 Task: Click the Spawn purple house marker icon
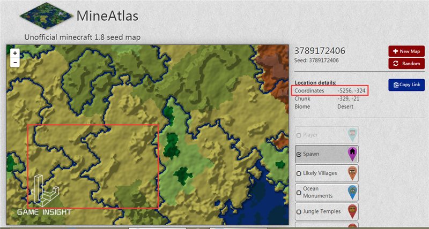pos(352,154)
